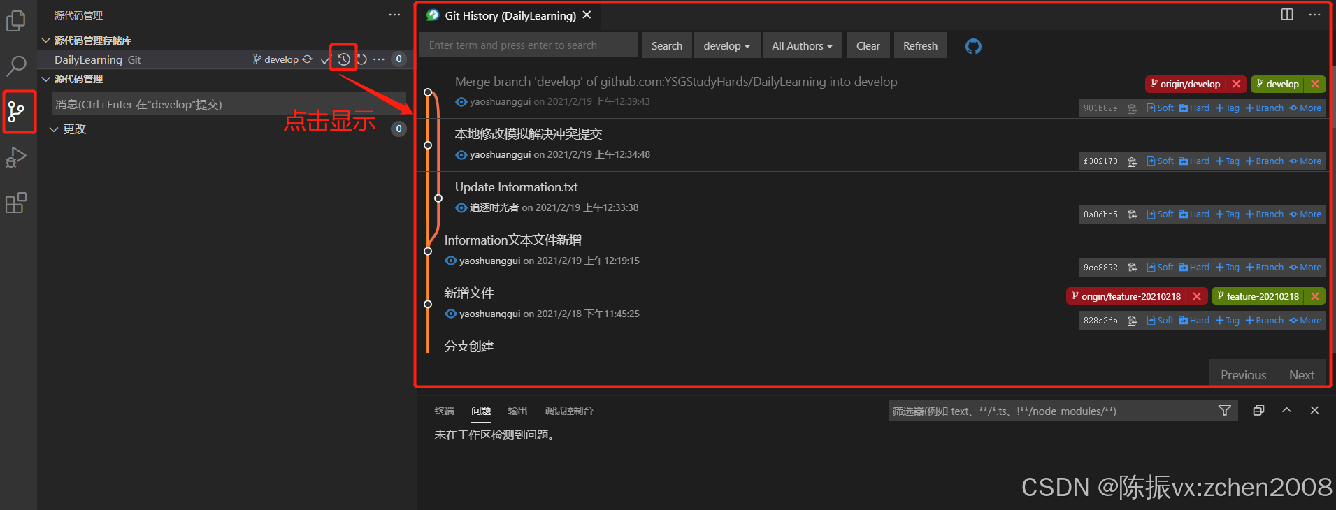Click the Git History clock icon
This screenshot has height=510, width=1336.
pos(343,59)
